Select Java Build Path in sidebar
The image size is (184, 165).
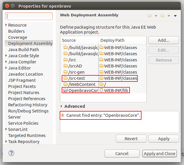pyautogui.click(x=23, y=50)
